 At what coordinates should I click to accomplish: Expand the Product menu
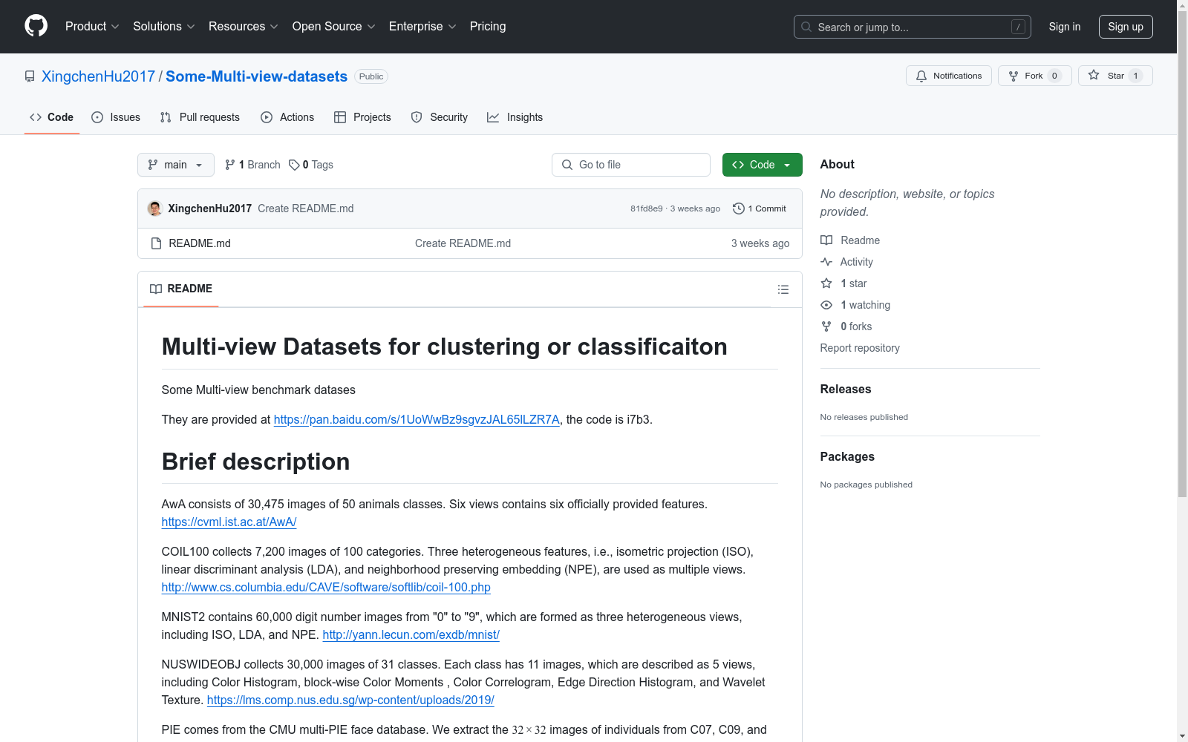[x=92, y=26]
